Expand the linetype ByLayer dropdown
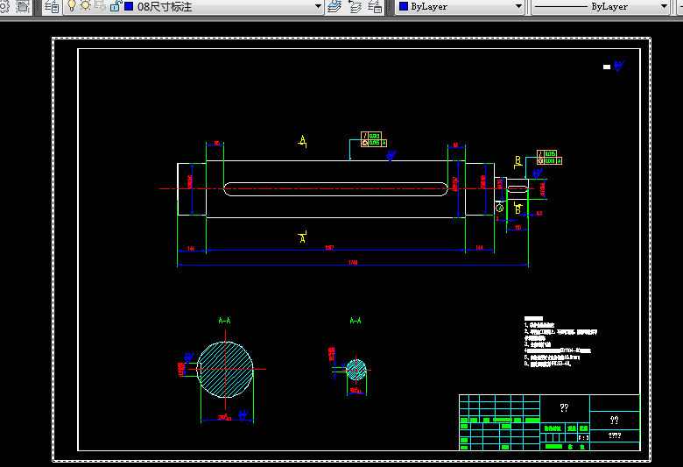The width and height of the screenshot is (683, 467). [x=664, y=6]
